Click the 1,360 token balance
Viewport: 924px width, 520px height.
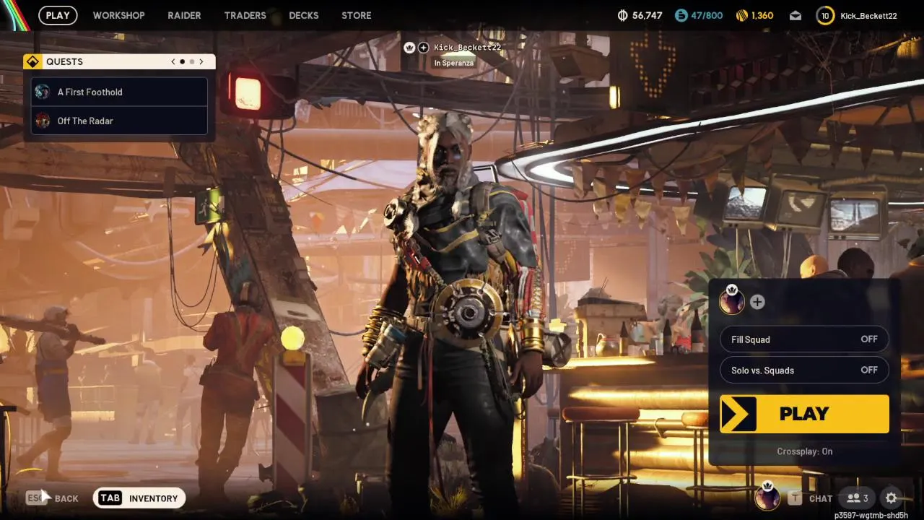coord(762,15)
